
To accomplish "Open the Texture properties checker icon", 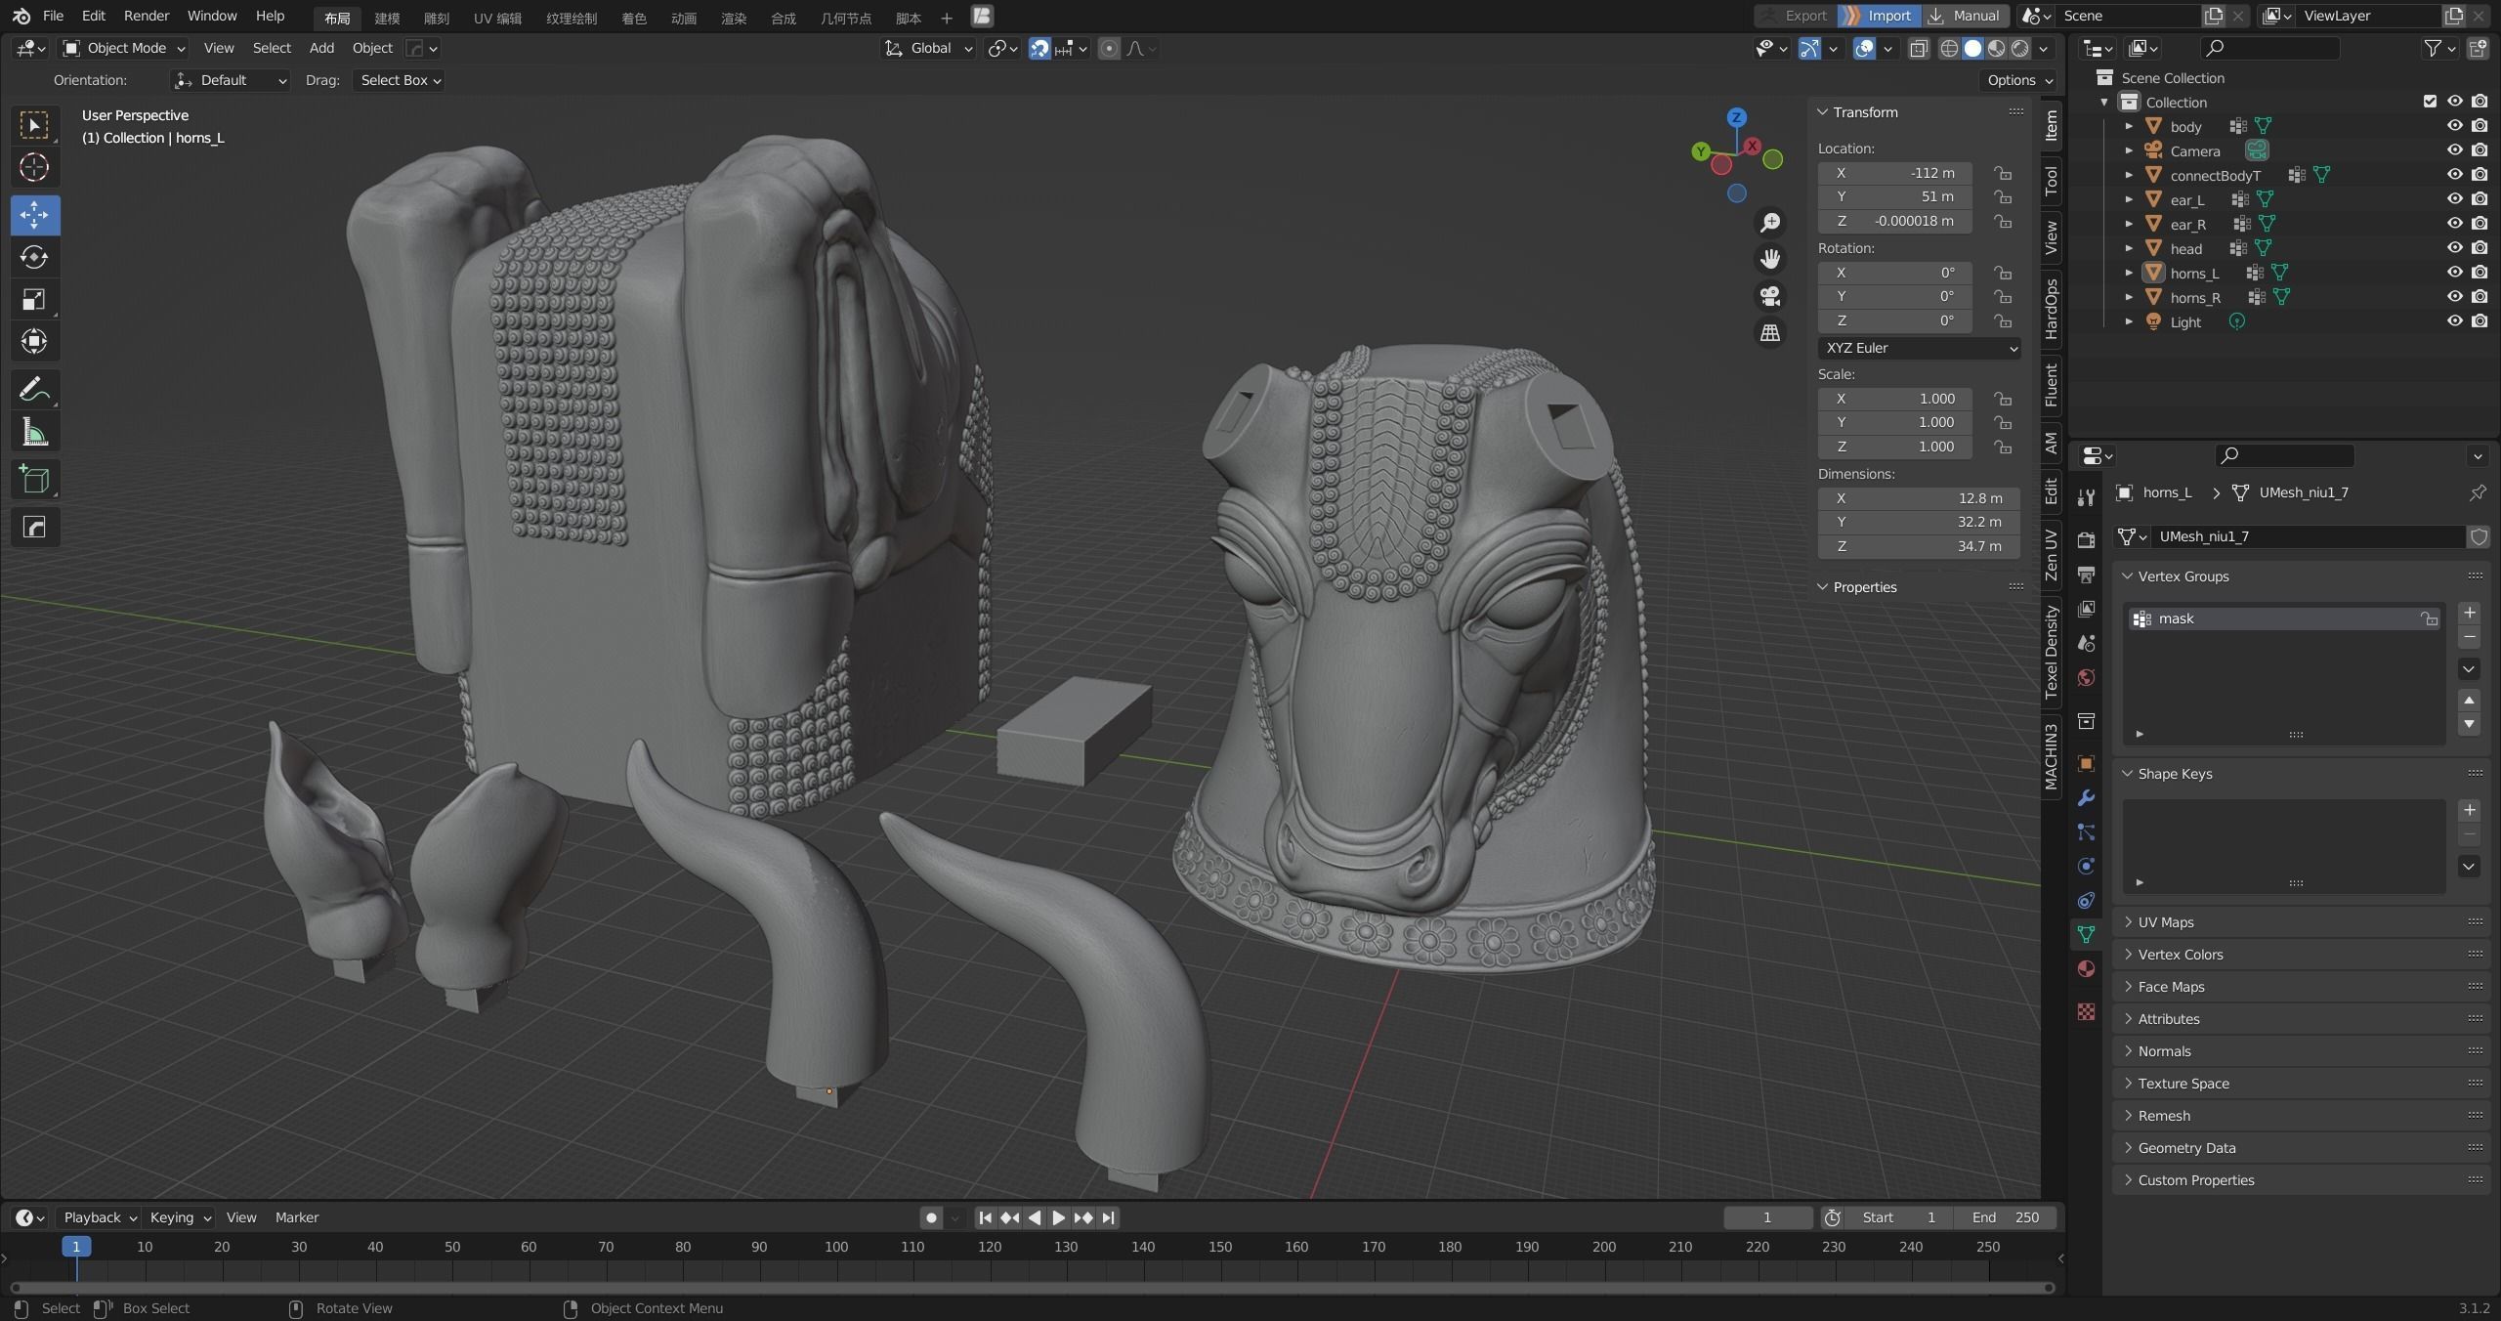I will (2086, 1011).
